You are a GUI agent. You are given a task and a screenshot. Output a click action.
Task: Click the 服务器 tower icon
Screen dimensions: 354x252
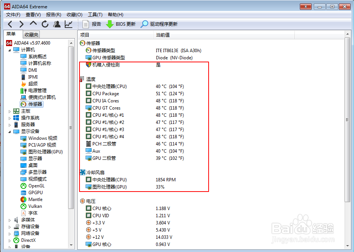point(16,125)
